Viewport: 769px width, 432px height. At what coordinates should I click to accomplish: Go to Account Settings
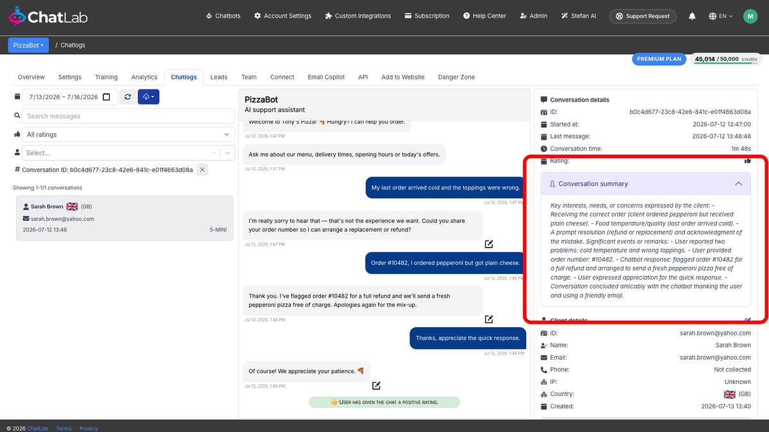pyautogui.click(x=283, y=16)
